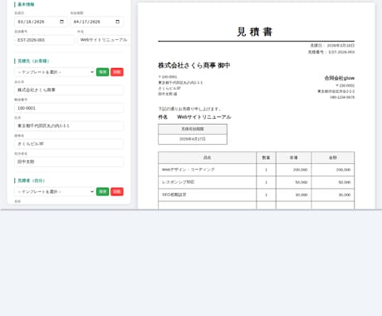This screenshot has width=382, height=316.
Task: Open calendar picker for the 04/17/2026 date
Action: click(x=117, y=22)
